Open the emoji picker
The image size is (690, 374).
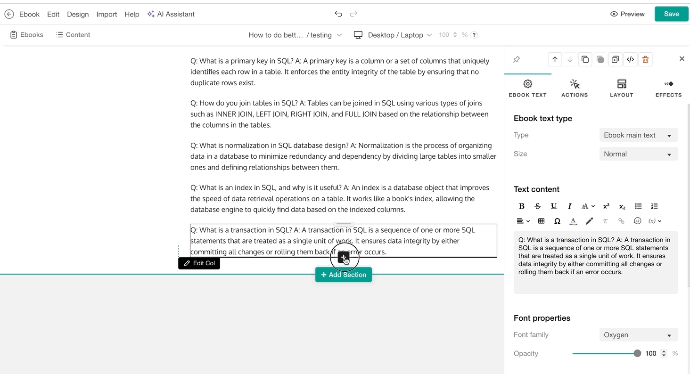pos(637,221)
